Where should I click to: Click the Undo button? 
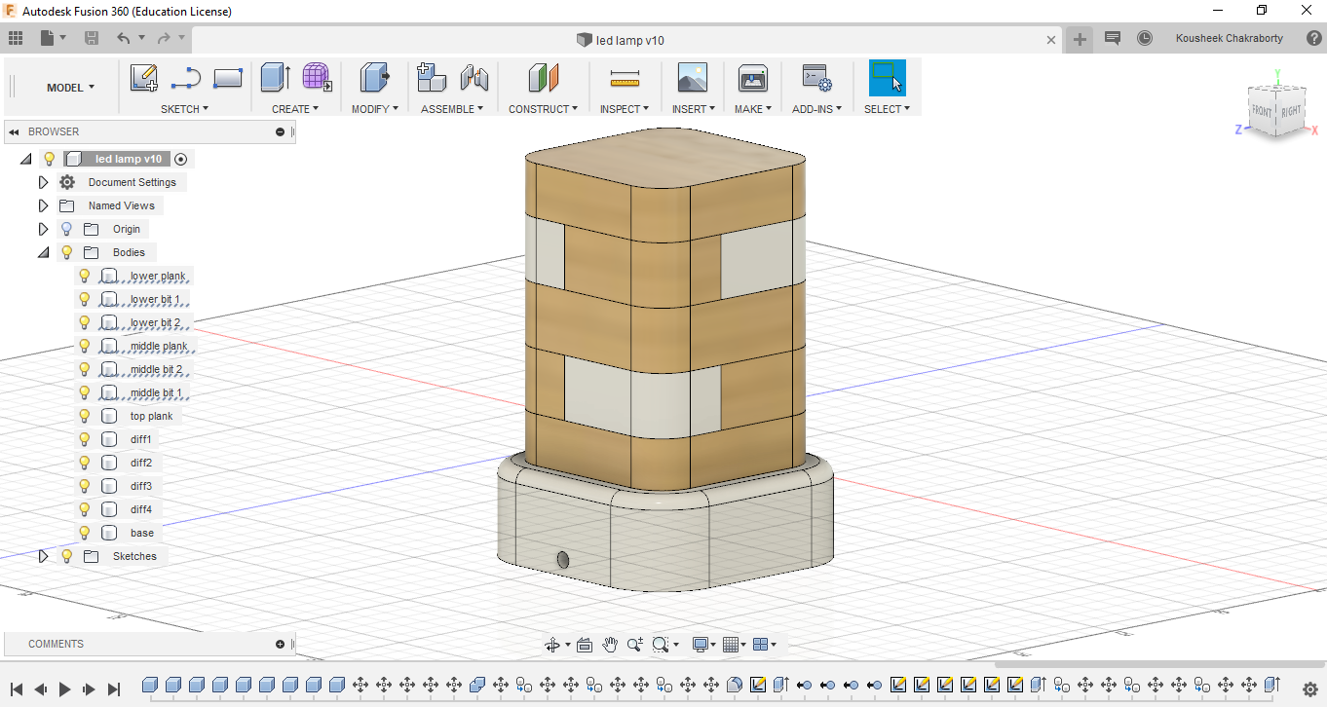tap(122, 37)
